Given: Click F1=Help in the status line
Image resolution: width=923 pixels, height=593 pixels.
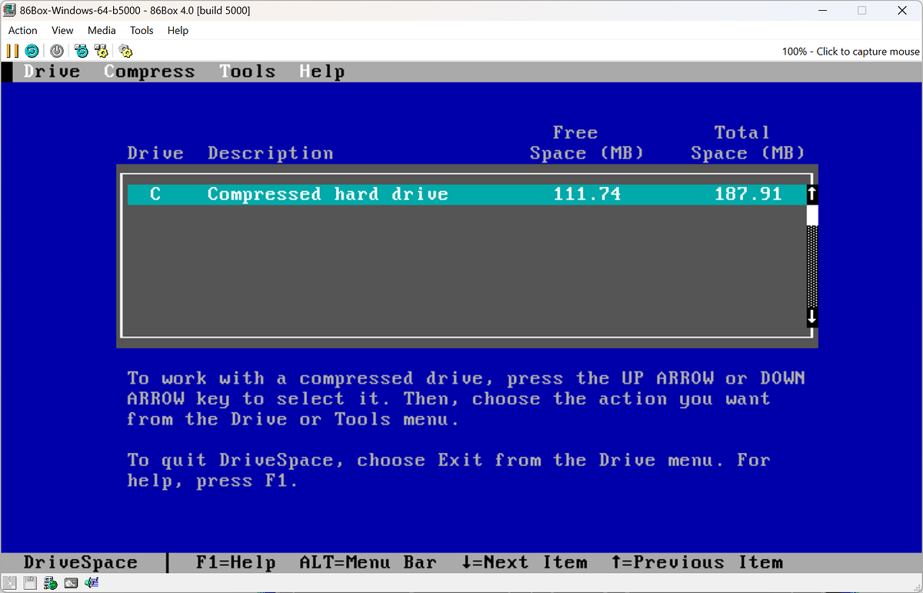Looking at the screenshot, I should tap(235, 563).
